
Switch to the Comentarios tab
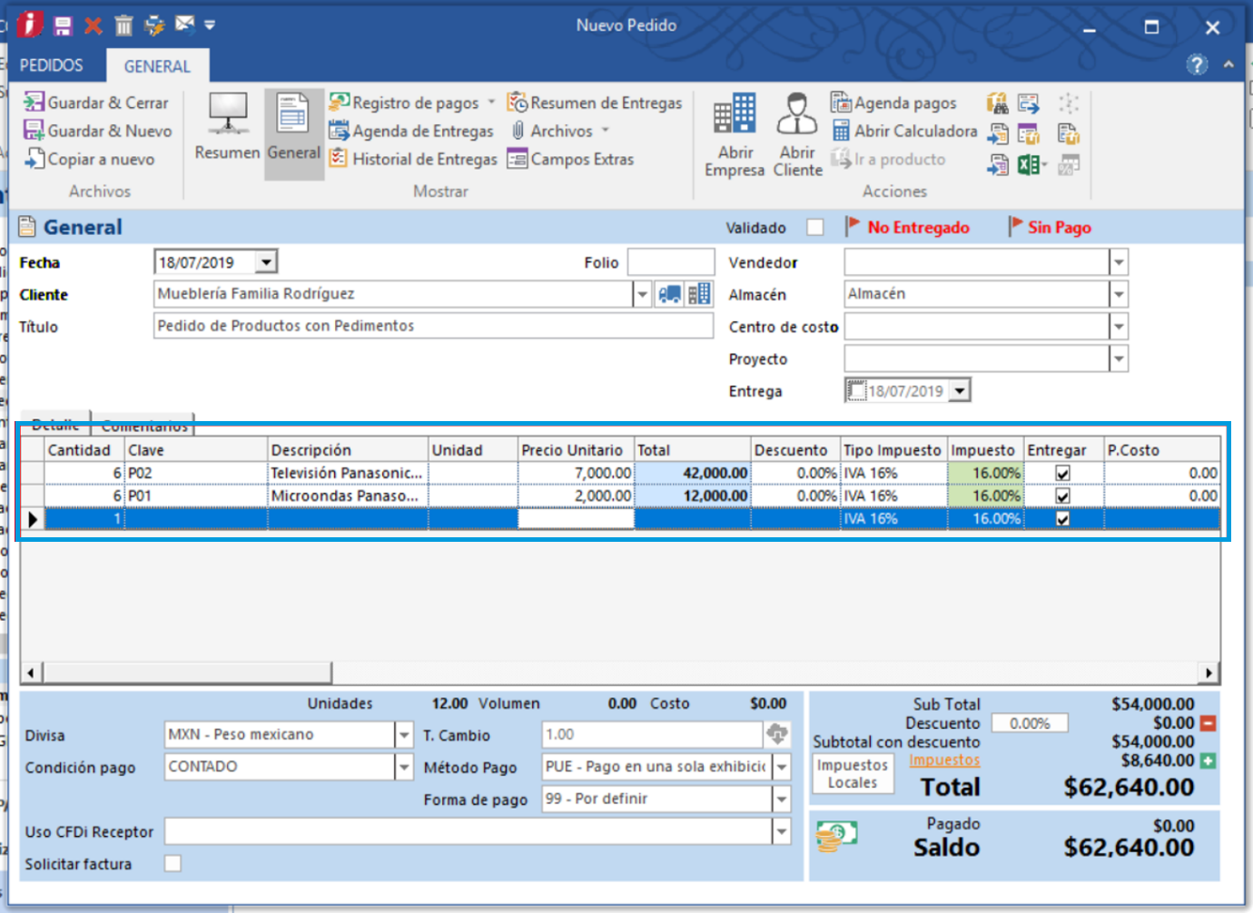pos(144,424)
